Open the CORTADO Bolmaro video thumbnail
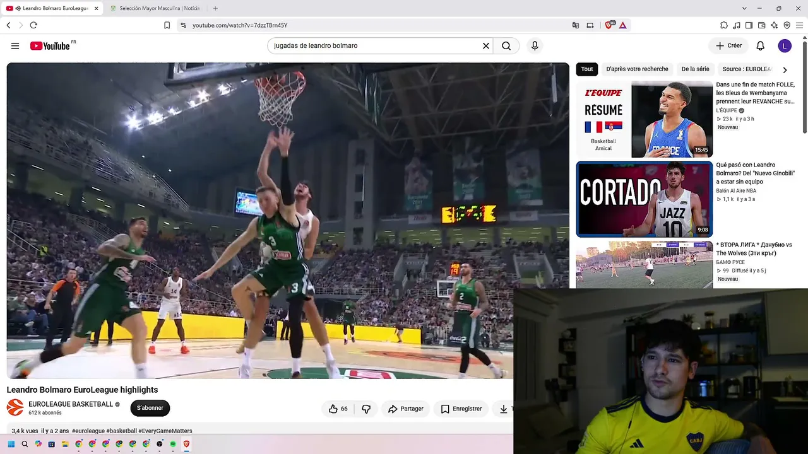Image resolution: width=808 pixels, height=454 pixels. point(645,199)
